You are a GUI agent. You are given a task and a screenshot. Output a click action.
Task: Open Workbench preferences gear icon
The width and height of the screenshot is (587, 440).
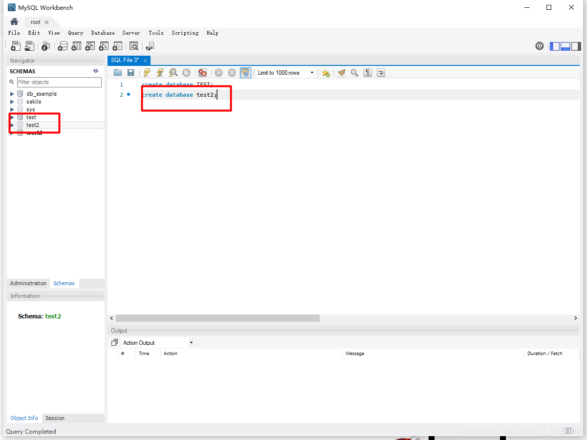540,46
